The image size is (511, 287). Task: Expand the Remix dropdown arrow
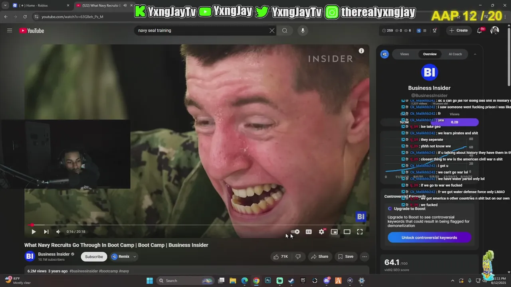135,257
